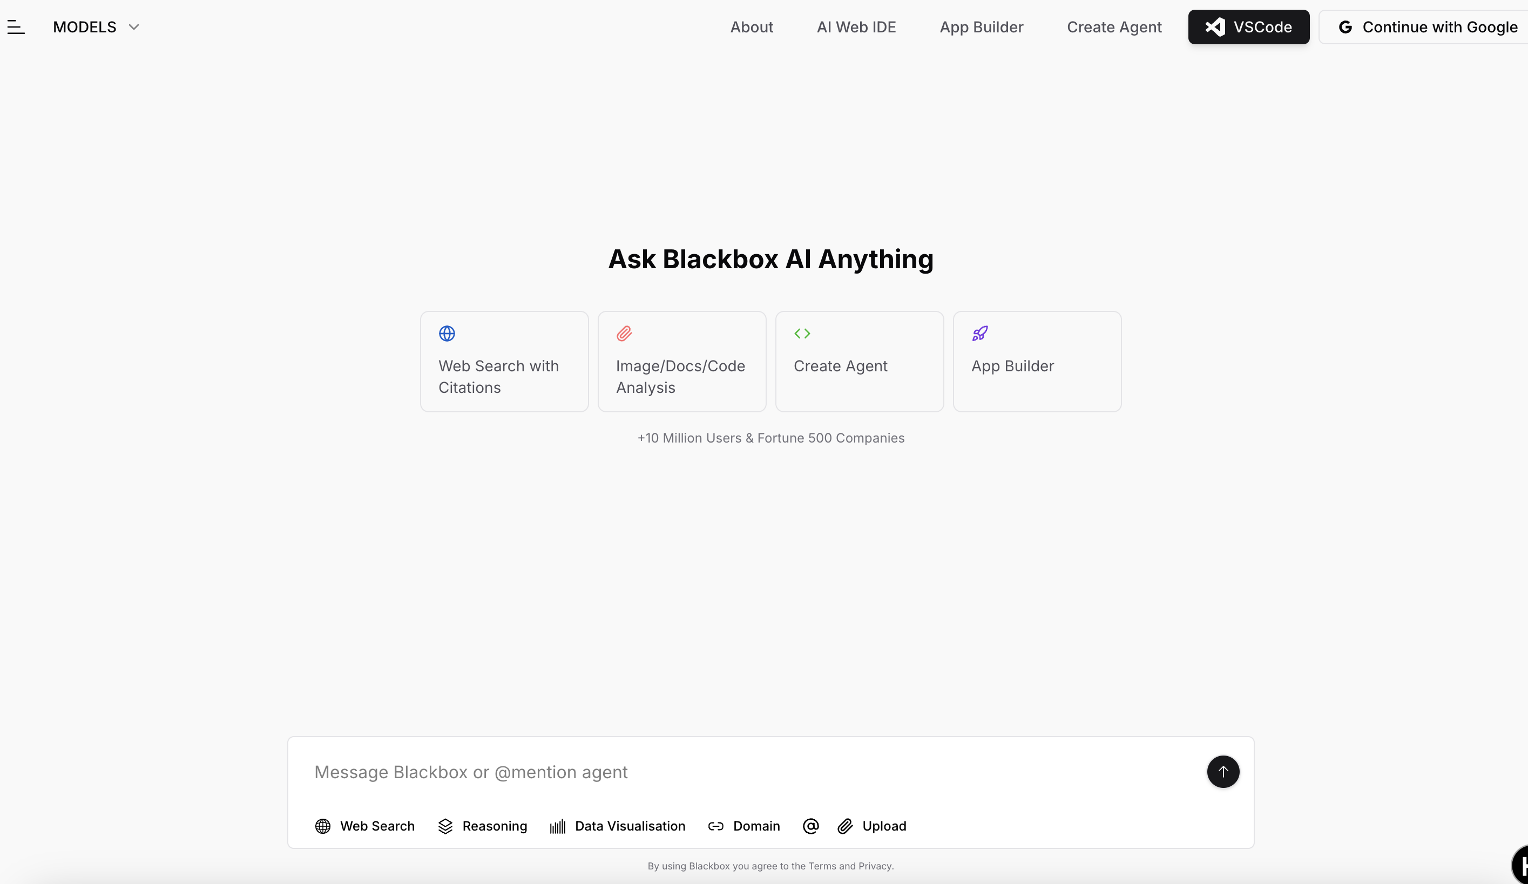Open the Privacy link
The height and width of the screenshot is (884, 1528).
pos(875,866)
